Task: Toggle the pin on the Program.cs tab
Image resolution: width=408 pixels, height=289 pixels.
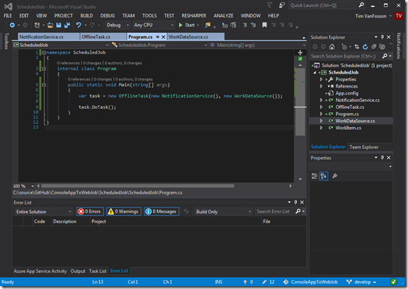Action: [x=157, y=37]
